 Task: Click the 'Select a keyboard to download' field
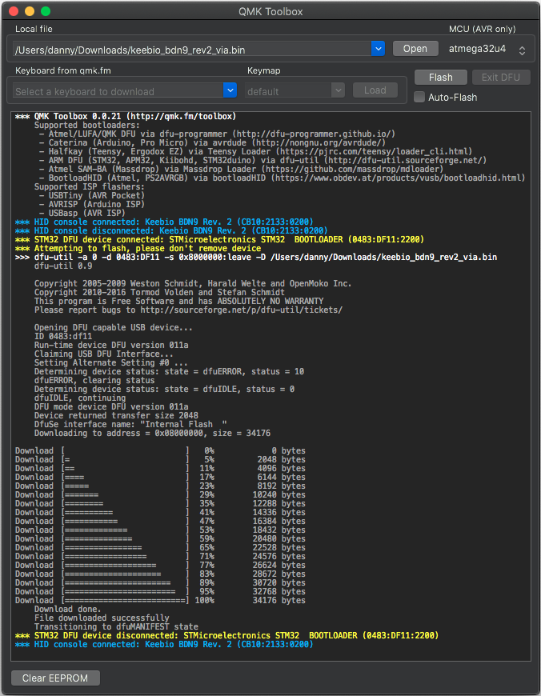tap(118, 91)
